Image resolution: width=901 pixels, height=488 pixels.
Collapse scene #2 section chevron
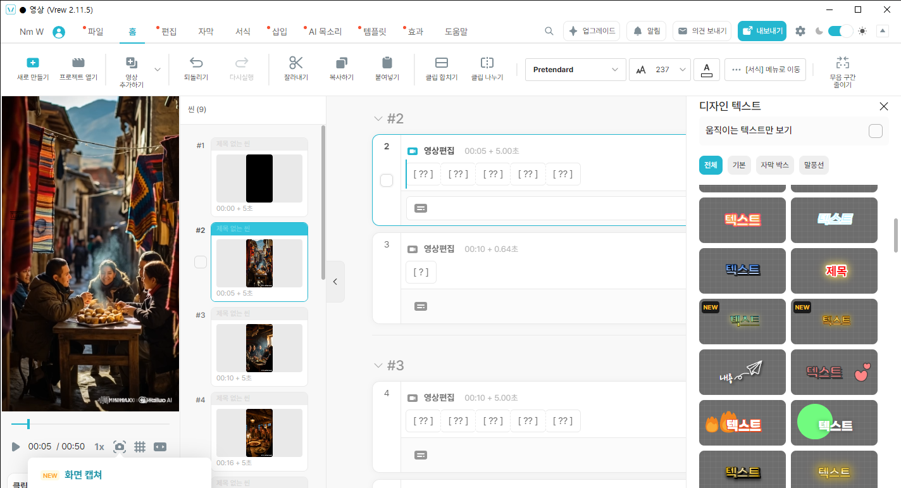tap(378, 118)
